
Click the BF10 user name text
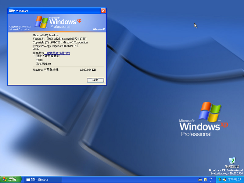[39, 60]
